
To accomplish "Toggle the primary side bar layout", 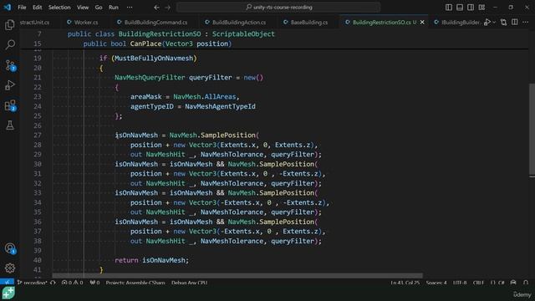I will [449, 8].
